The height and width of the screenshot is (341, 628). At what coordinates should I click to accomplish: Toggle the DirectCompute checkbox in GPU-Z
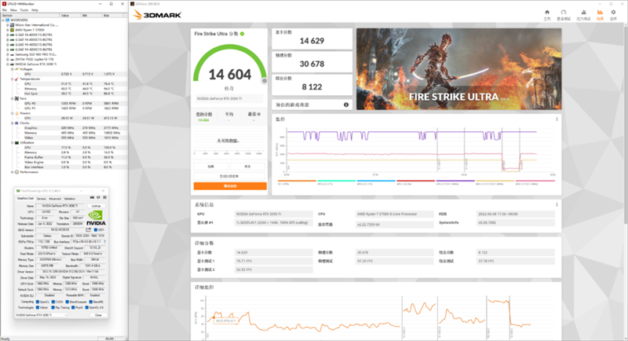pyautogui.click(x=68, y=302)
